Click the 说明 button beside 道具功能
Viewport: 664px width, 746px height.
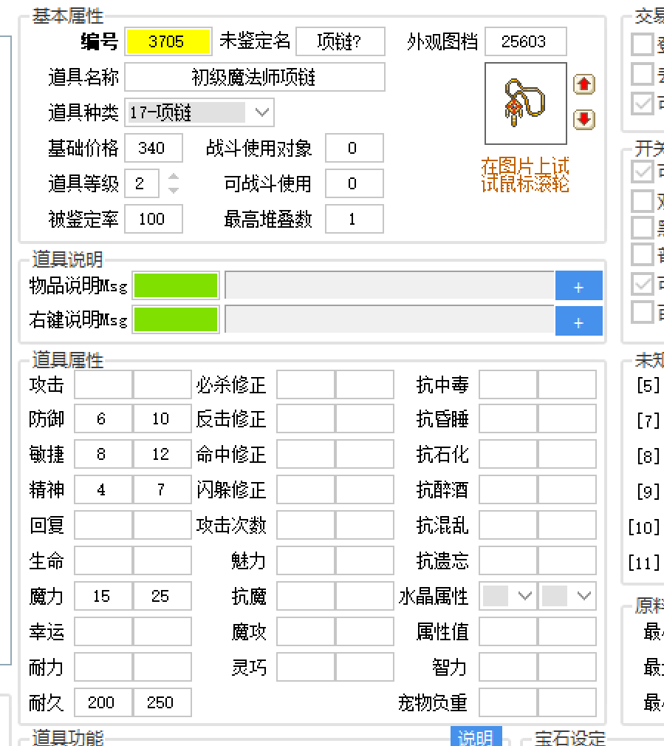tap(476, 736)
